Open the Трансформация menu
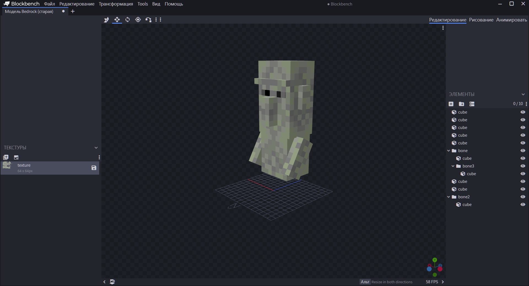Viewport: 529px width, 286px height. 116,4
